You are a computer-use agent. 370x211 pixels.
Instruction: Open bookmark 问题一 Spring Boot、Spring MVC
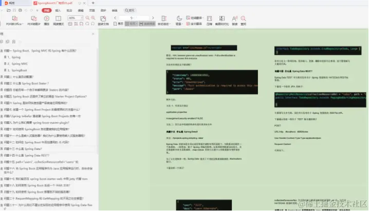[x=40, y=51]
